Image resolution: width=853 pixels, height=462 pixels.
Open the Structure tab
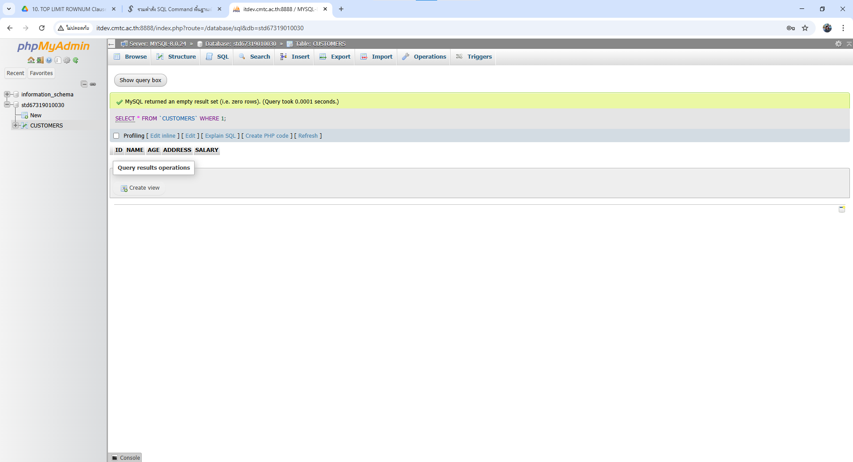pos(176,57)
